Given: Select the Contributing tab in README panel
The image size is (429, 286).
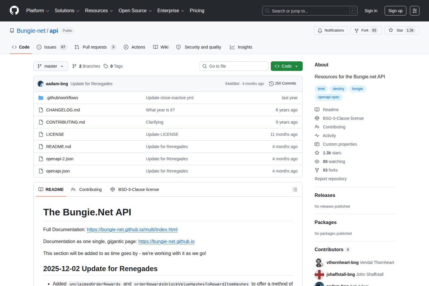Looking at the screenshot, I should [x=86, y=189].
